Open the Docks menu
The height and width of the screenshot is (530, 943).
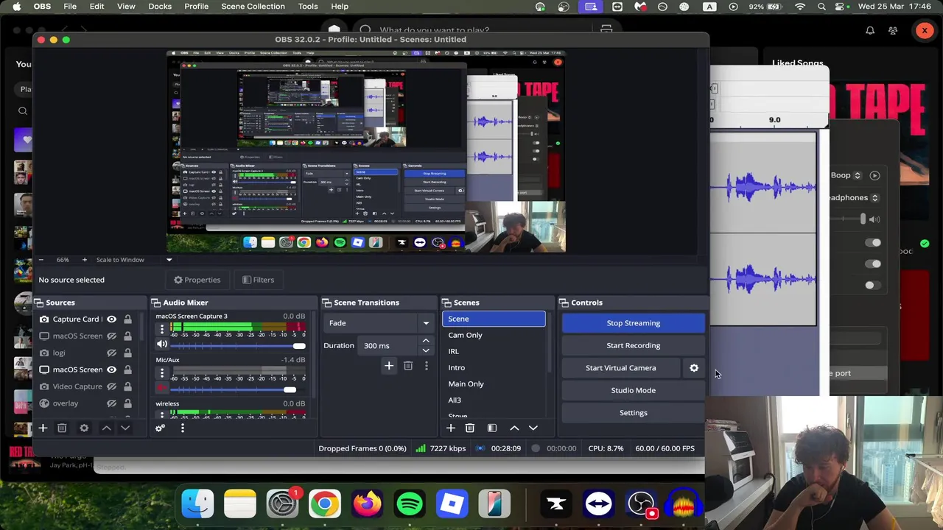click(x=160, y=7)
